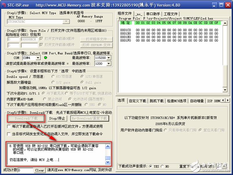
Task: Switch to the 串口助手 tab
Action: pos(153,14)
